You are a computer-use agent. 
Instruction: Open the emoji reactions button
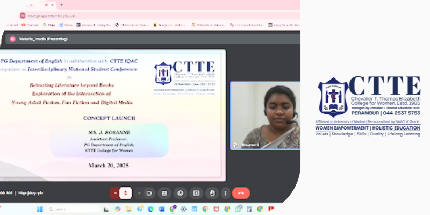click(180, 193)
